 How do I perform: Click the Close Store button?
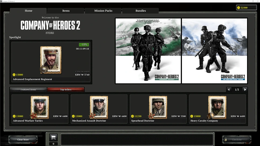(x=23, y=140)
